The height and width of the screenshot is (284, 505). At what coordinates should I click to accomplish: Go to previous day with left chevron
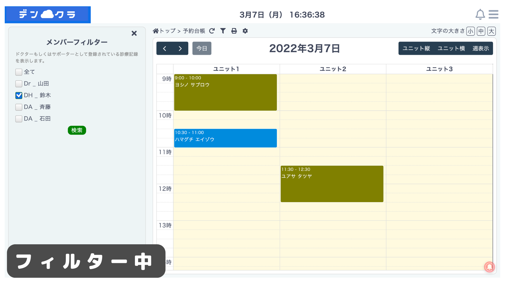(165, 48)
